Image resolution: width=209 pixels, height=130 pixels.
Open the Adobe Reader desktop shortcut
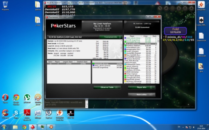pyautogui.click(x=27, y=115)
